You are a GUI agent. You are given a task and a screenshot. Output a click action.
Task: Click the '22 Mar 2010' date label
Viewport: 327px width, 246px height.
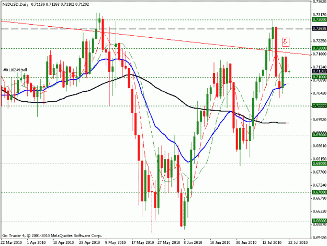12,242
